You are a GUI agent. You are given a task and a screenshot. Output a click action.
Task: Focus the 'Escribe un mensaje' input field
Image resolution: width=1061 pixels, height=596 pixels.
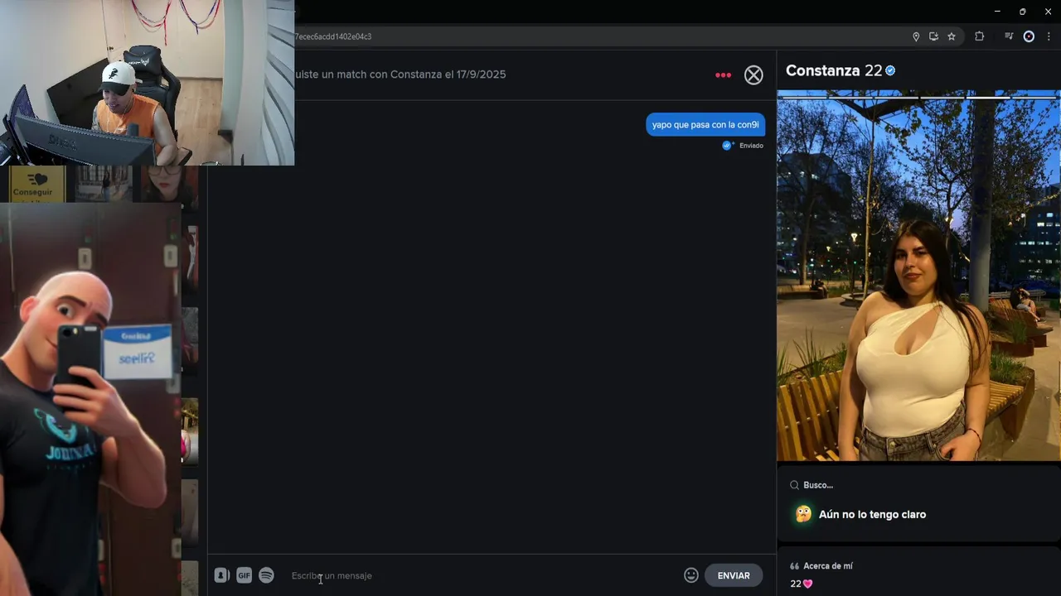482,575
